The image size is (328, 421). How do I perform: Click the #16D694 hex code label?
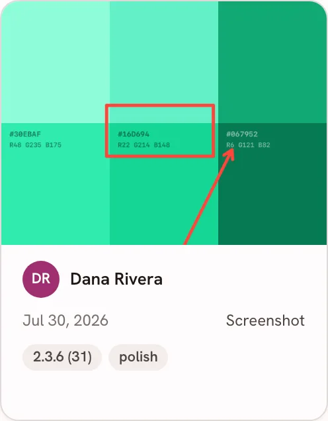(x=134, y=134)
